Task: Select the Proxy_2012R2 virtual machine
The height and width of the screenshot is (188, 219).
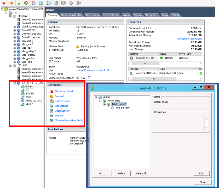Action: coord(34,101)
